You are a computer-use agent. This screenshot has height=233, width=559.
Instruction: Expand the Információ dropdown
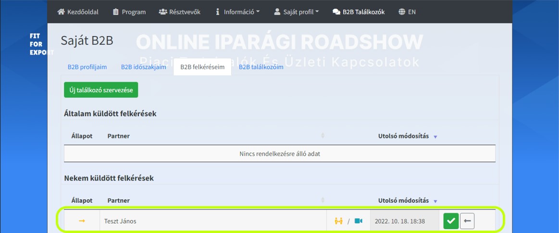[238, 12]
